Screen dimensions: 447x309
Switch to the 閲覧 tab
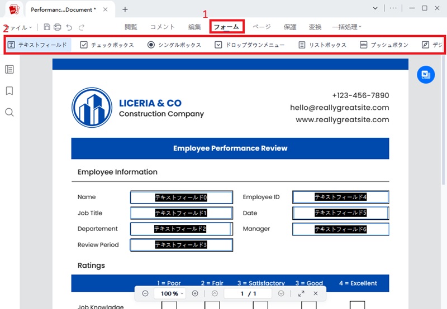(x=131, y=27)
